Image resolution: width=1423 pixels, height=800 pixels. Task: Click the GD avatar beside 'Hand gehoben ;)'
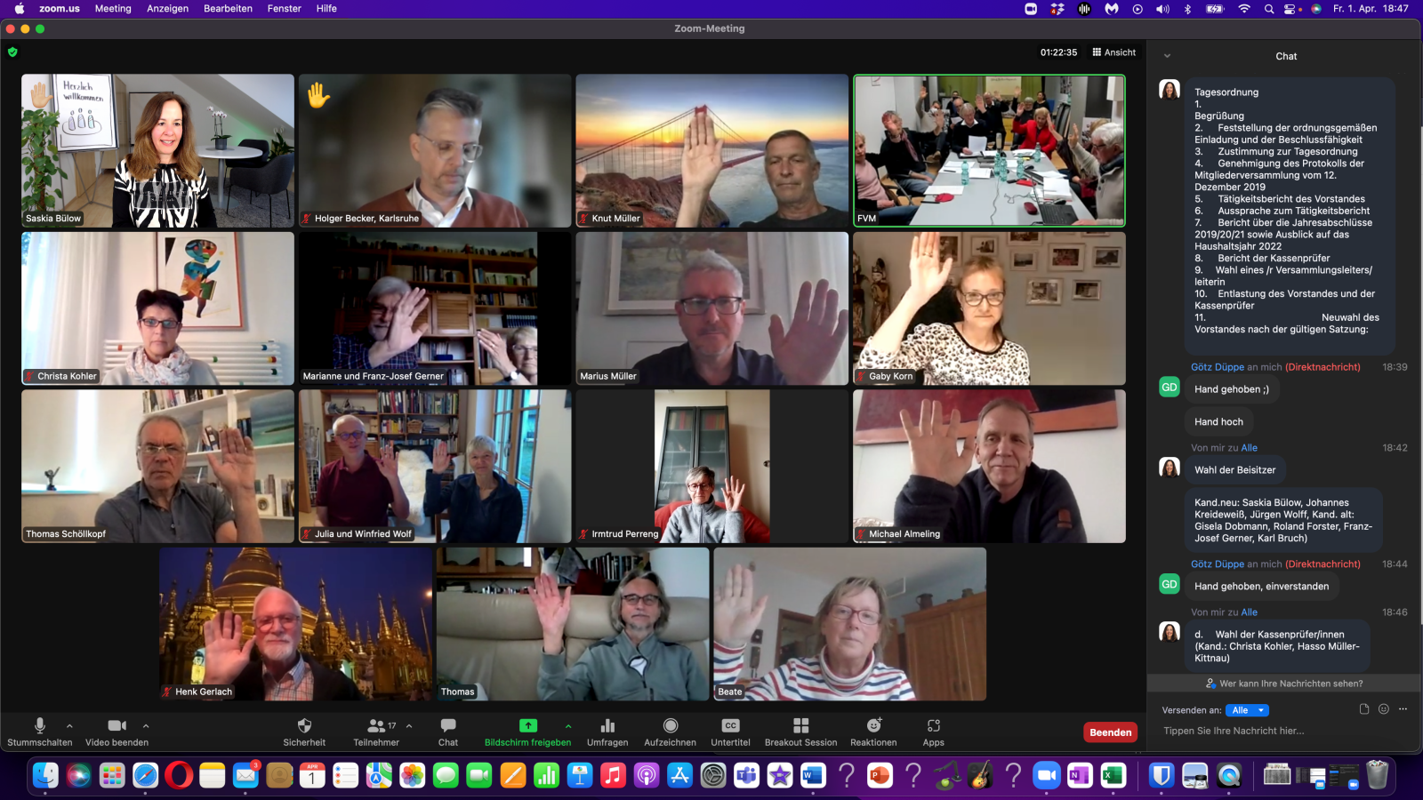(x=1170, y=388)
